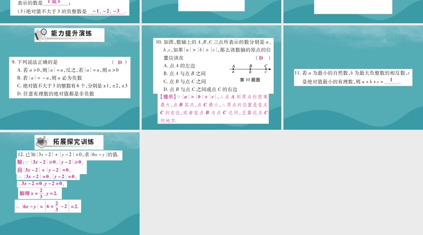Image resolution: width=423 pixels, height=235 pixels.
Task: Click the graduation cap book icon beside 拓展探究训练
Action: [42, 142]
